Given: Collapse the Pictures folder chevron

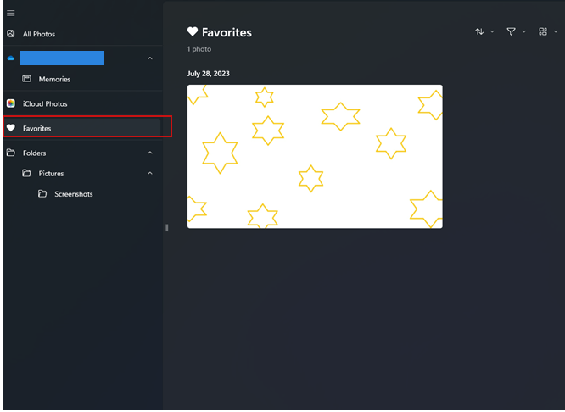Looking at the screenshot, I should pos(150,173).
